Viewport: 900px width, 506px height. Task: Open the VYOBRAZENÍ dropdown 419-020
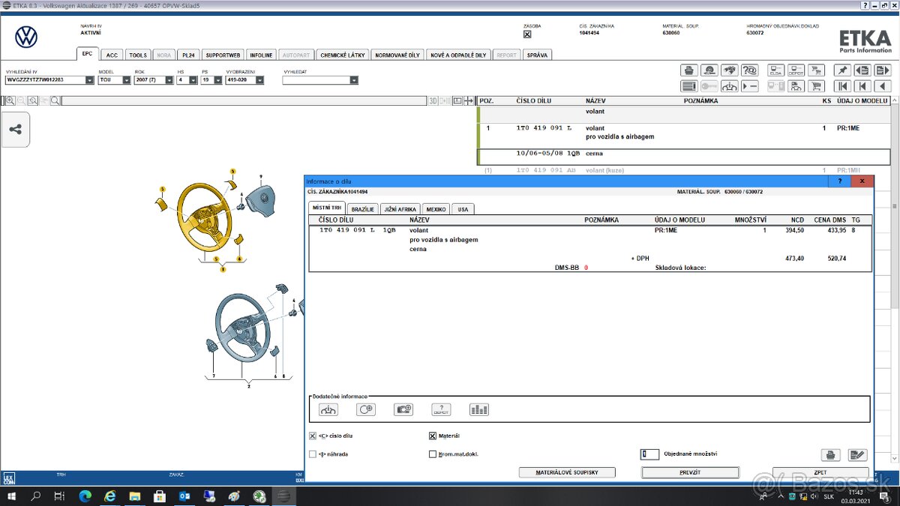click(x=259, y=80)
